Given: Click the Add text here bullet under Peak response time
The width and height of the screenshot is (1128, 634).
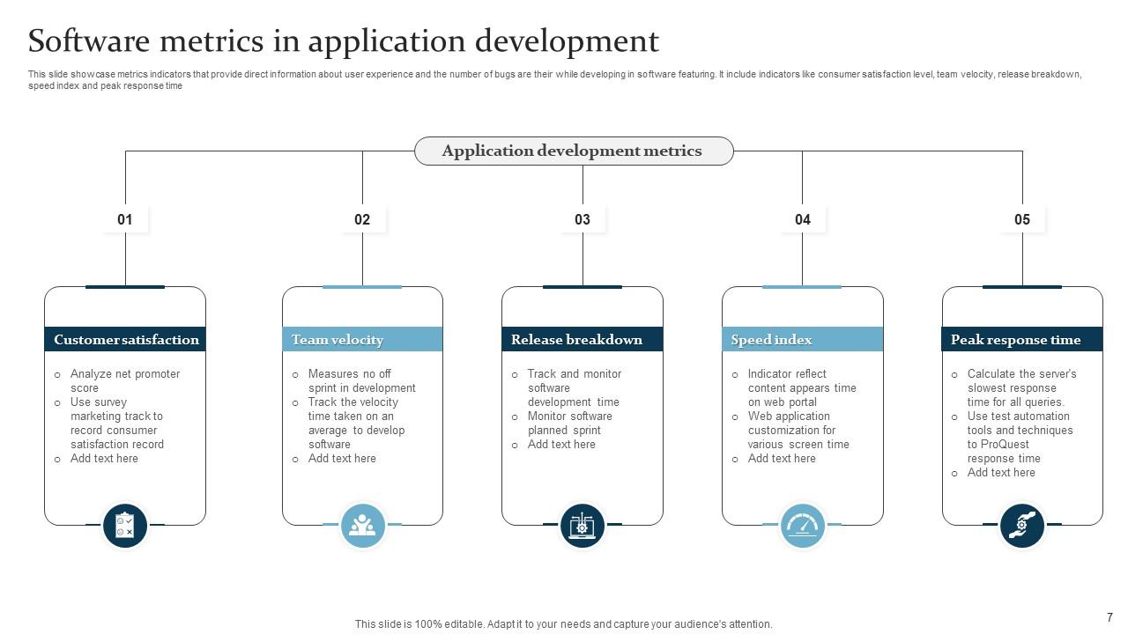Looking at the screenshot, I should click(1001, 472).
